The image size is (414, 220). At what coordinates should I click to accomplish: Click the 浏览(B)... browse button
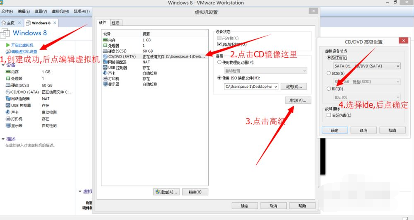(294, 87)
